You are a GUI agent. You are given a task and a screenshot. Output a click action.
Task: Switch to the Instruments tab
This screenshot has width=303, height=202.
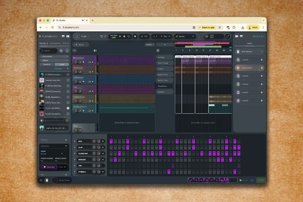coord(56,43)
